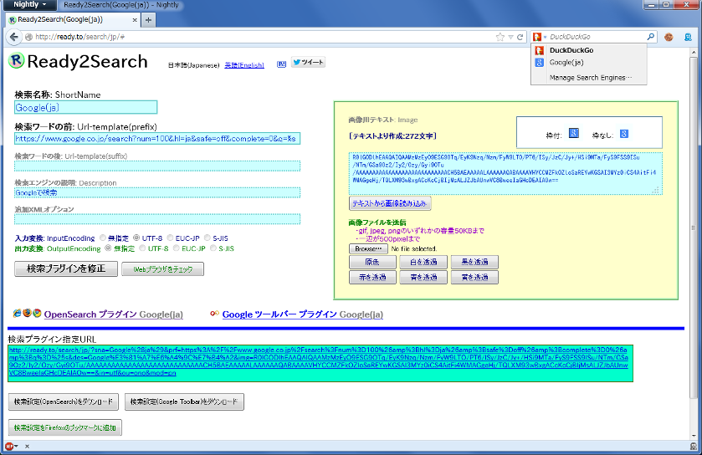The width and height of the screenshot is (702, 455).
Task: Click the Twitter tweet button
Action: [x=308, y=62]
